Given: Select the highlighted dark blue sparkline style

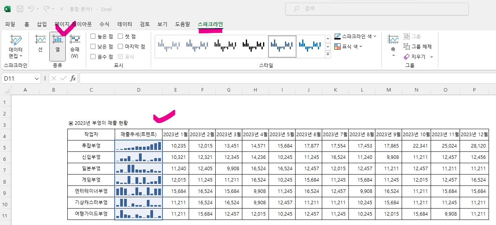Looking at the screenshot, I should pyautogui.click(x=282, y=46).
